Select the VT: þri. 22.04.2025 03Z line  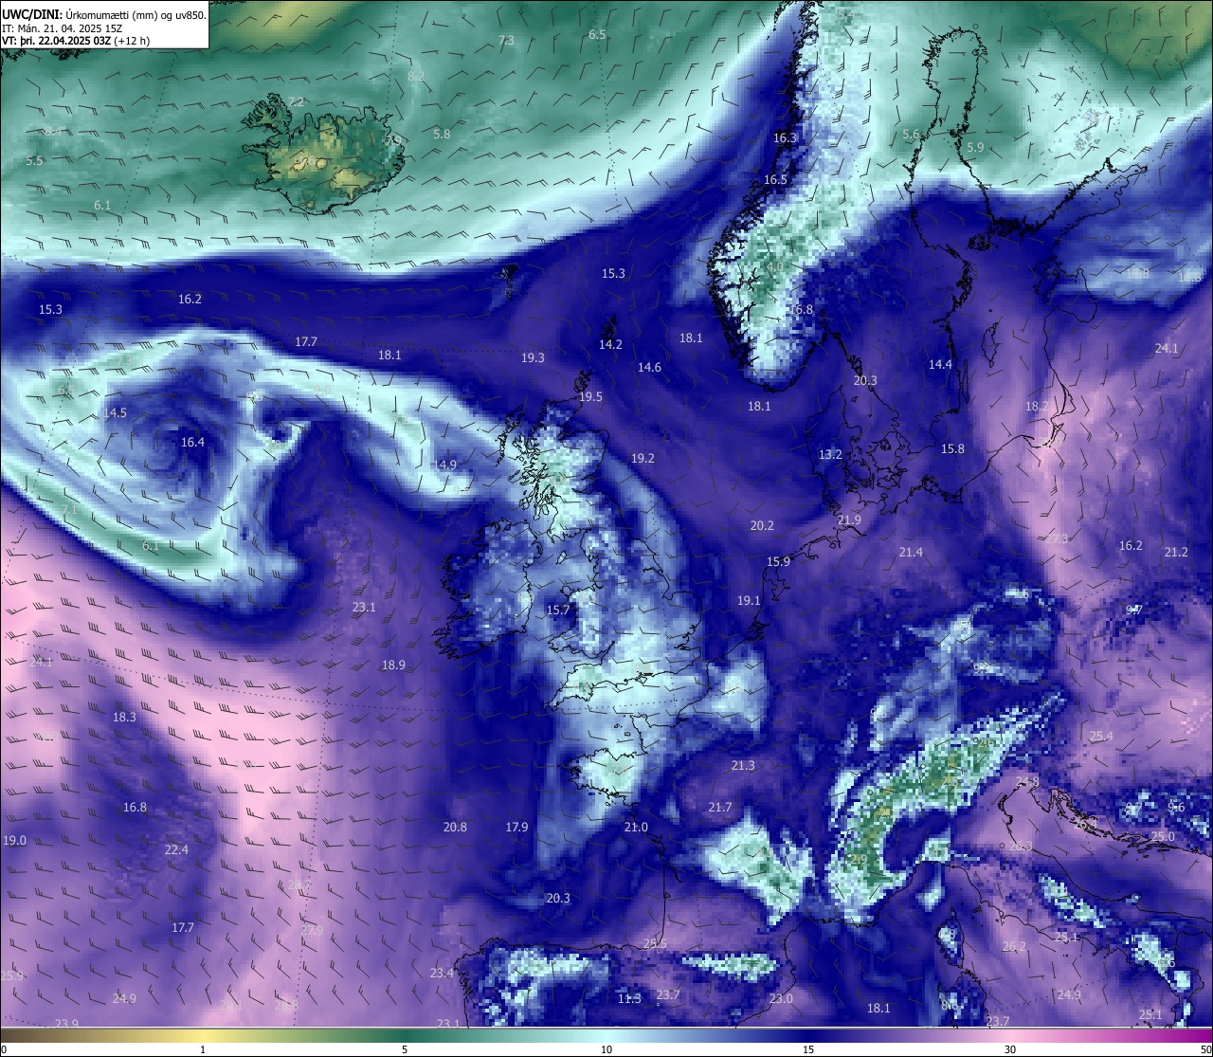76,41
